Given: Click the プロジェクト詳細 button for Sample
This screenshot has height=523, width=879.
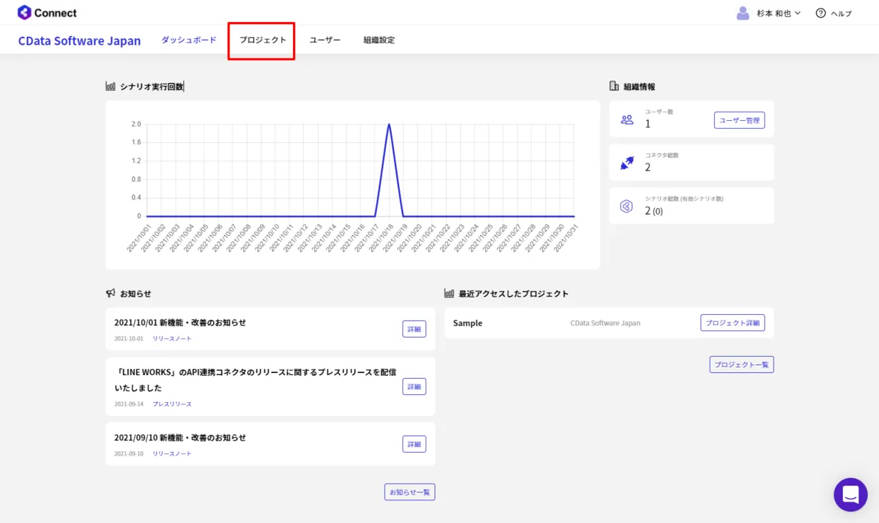Looking at the screenshot, I should [732, 323].
